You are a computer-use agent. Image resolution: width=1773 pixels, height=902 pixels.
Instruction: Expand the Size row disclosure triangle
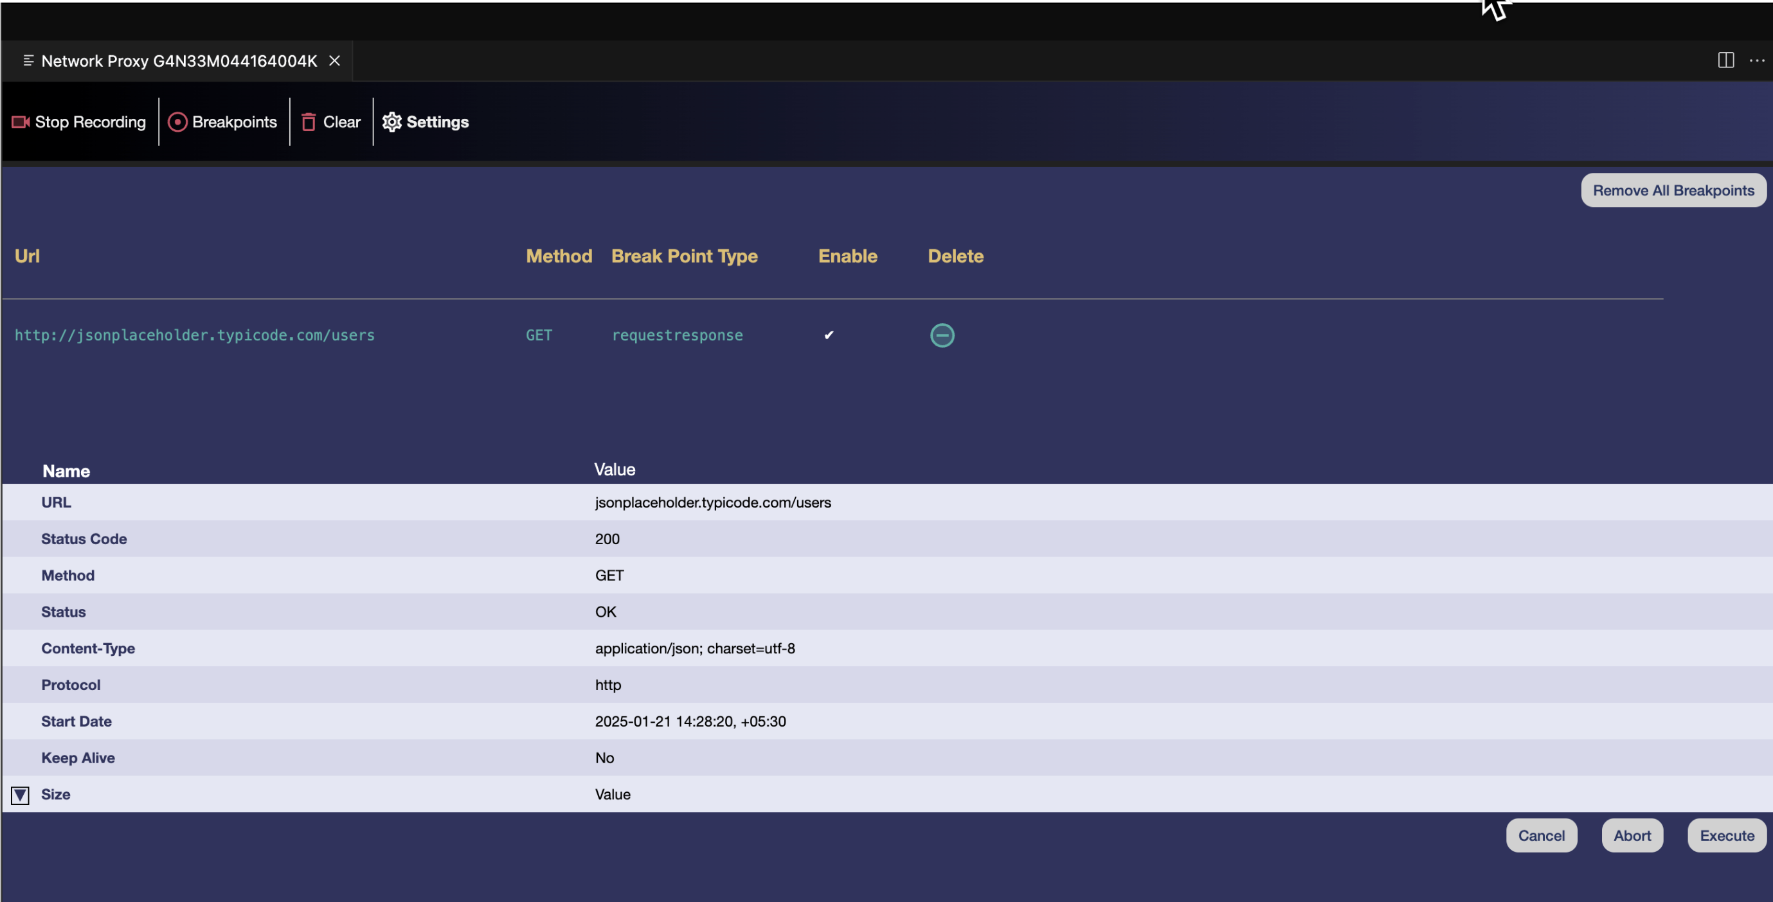pos(19,795)
